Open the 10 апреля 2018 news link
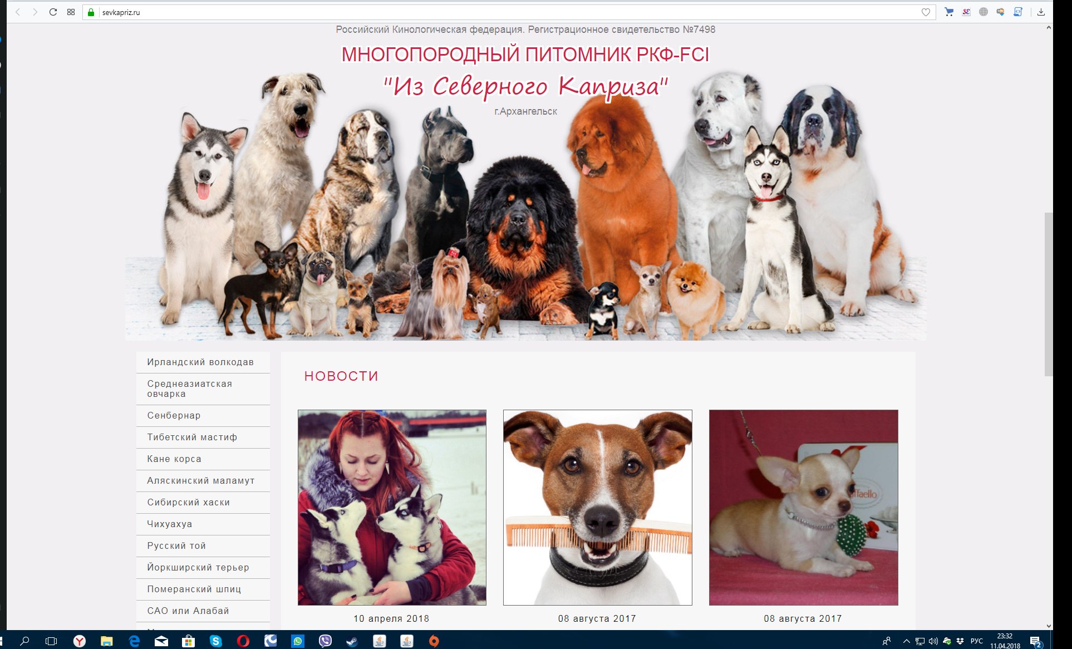This screenshot has width=1072, height=649. click(x=391, y=618)
